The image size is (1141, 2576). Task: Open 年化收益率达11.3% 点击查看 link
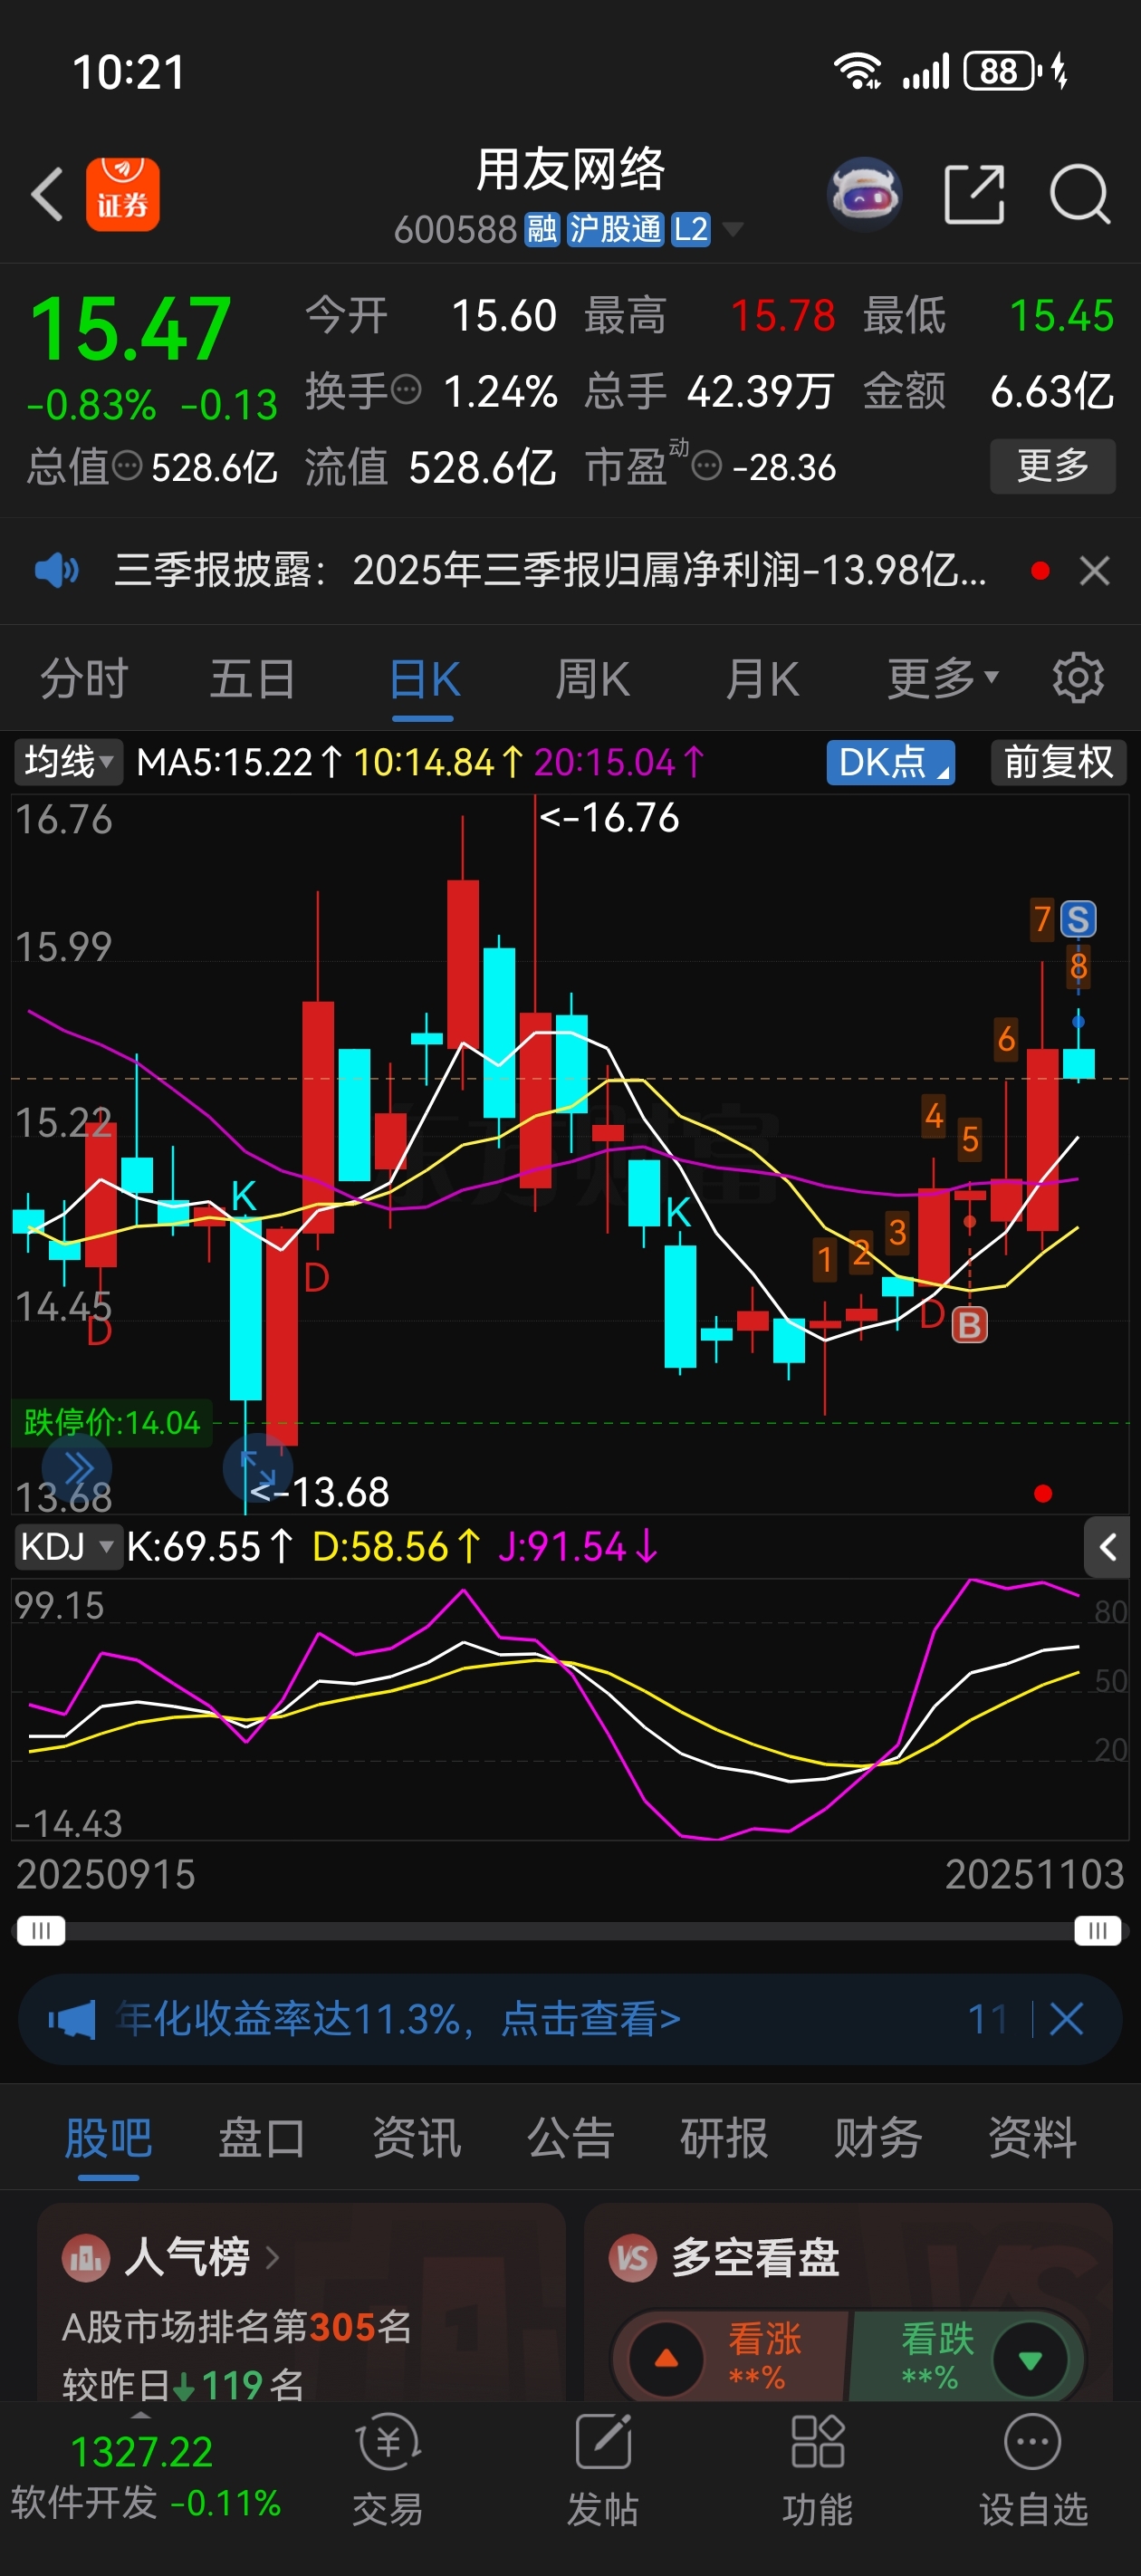click(398, 2019)
